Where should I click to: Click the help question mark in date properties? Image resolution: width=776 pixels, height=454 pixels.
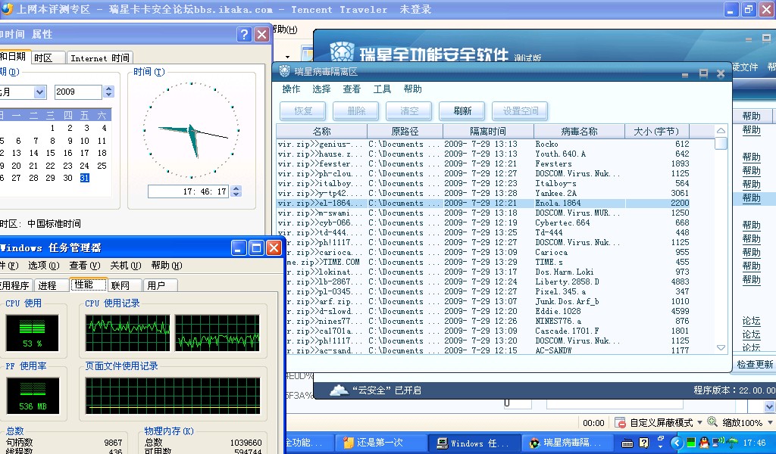click(244, 35)
